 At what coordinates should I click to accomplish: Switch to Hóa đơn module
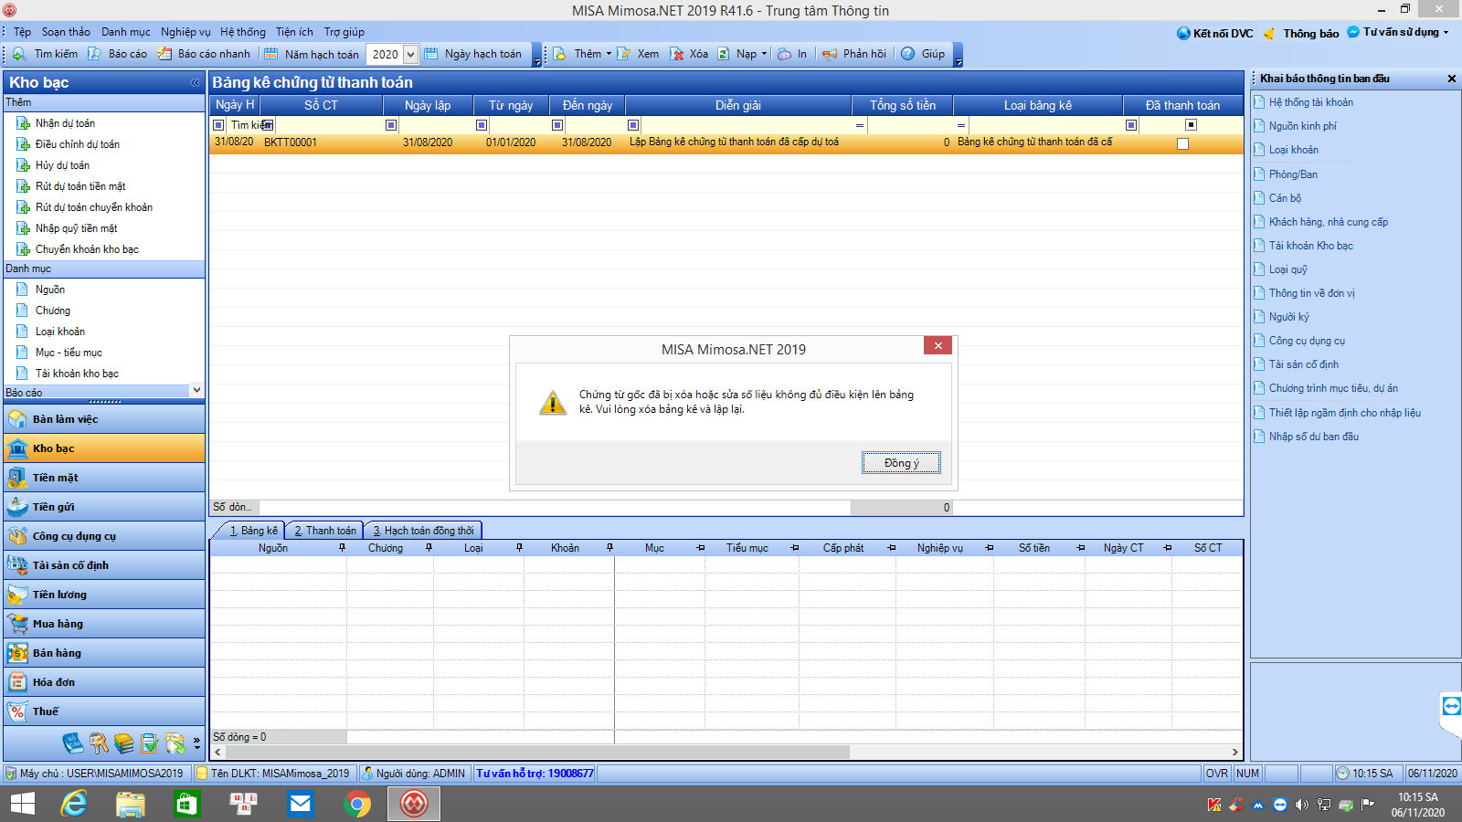(104, 682)
